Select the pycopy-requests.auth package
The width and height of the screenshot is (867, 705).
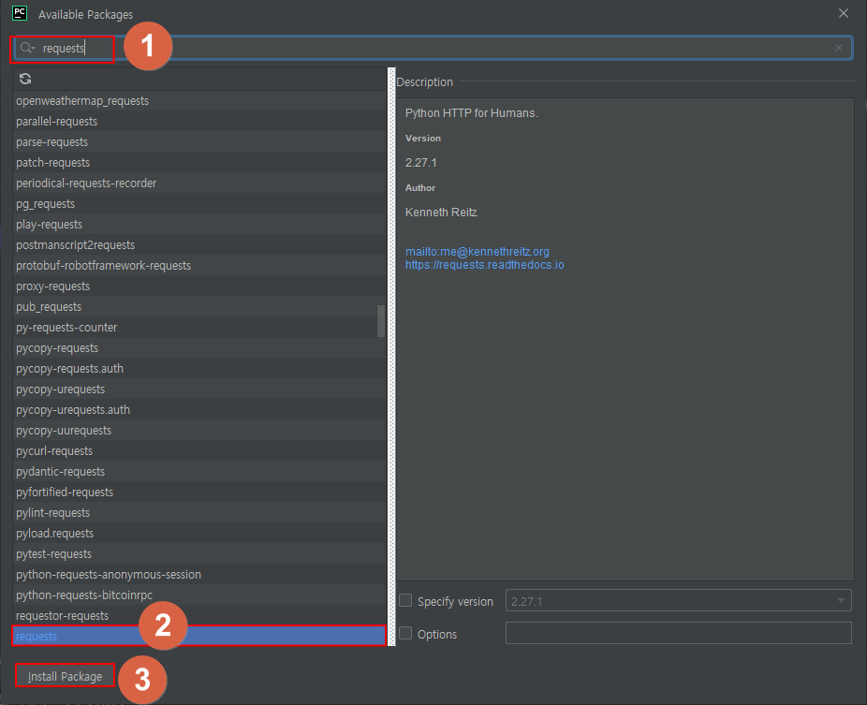(x=199, y=368)
